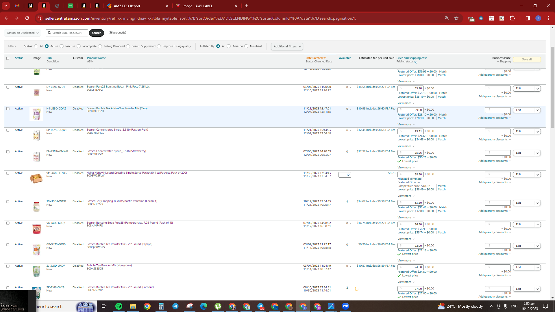Select Fulfilled By Amazon radio button
This screenshot has height=312, width=555.
point(229,46)
